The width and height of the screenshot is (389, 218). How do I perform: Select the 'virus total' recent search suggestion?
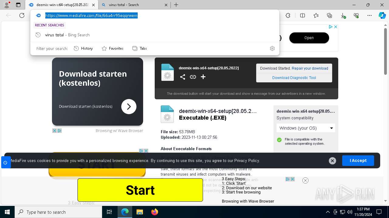pyautogui.click(x=155, y=35)
